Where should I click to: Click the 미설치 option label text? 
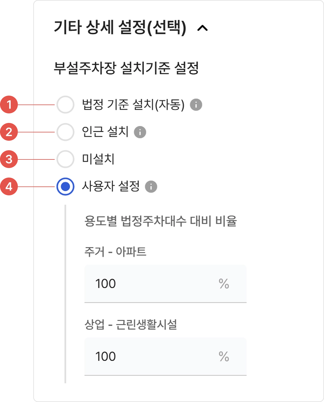click(x=98, y=159)
